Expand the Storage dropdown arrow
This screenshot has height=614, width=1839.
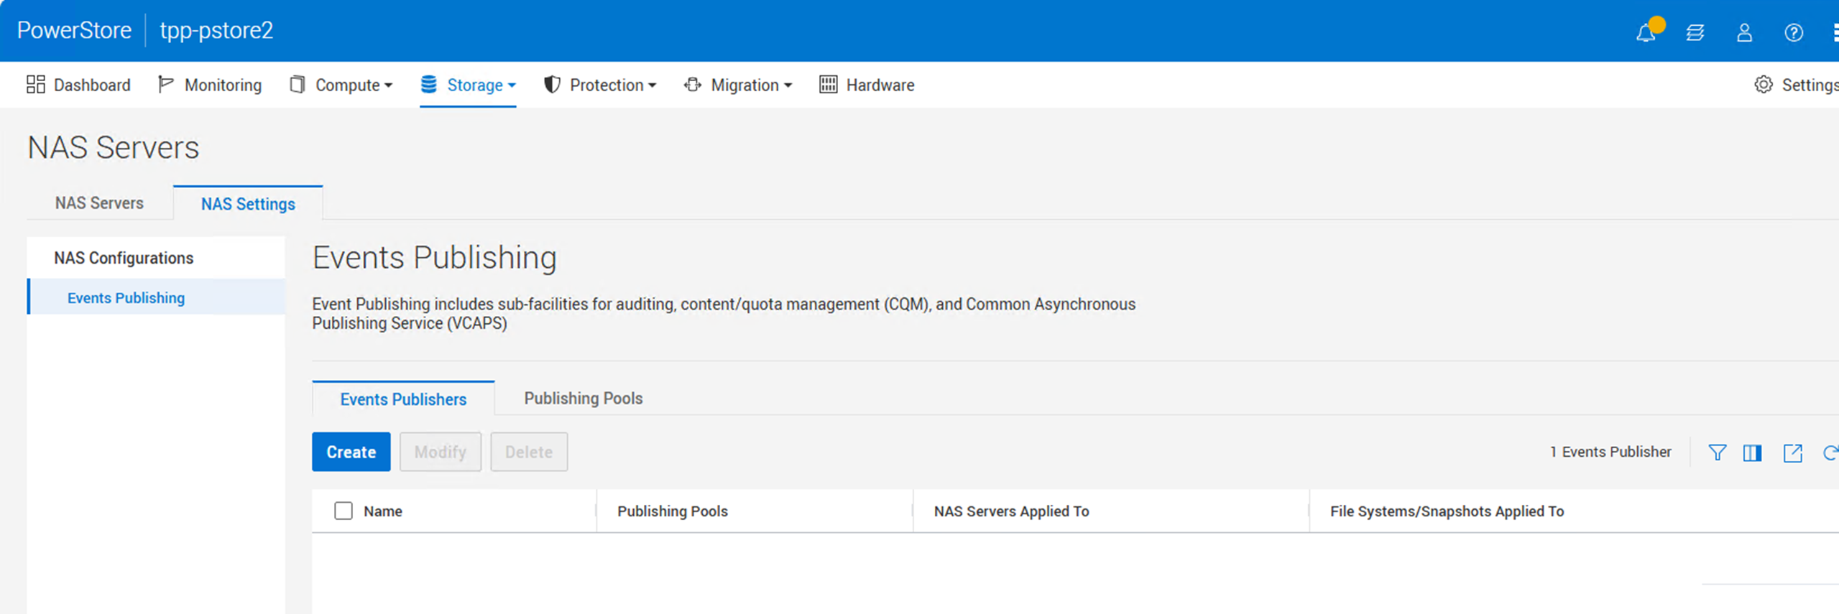pyautogui.click(x=512, y=85)
